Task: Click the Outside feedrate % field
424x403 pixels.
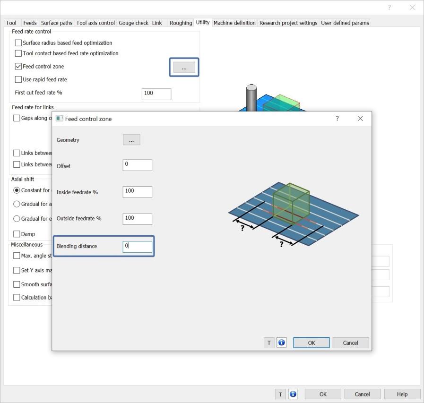Action: coord(138,219)
